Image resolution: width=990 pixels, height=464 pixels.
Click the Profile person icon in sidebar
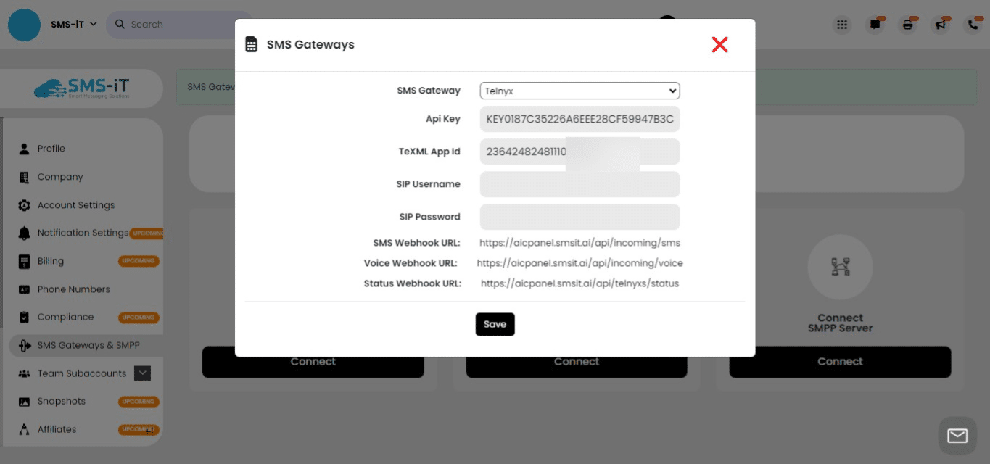24,149
